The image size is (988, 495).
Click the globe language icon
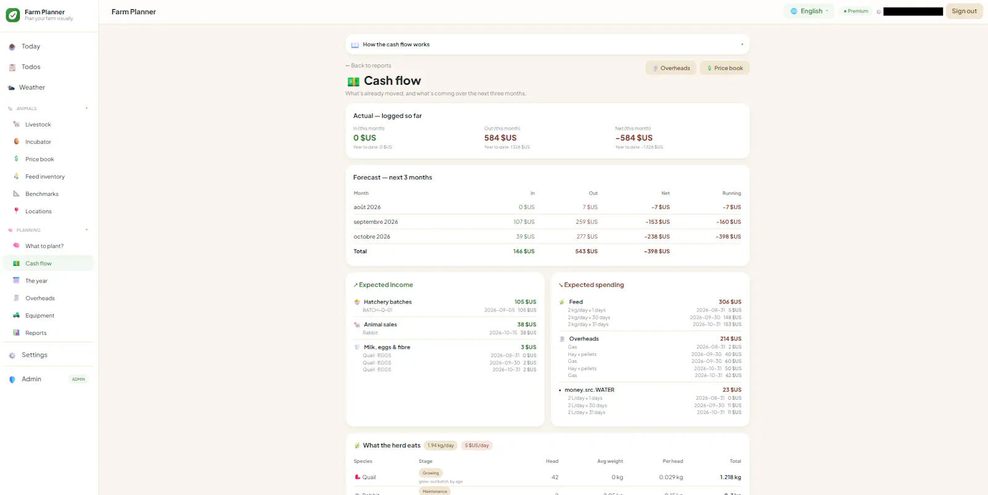point(794,11)
